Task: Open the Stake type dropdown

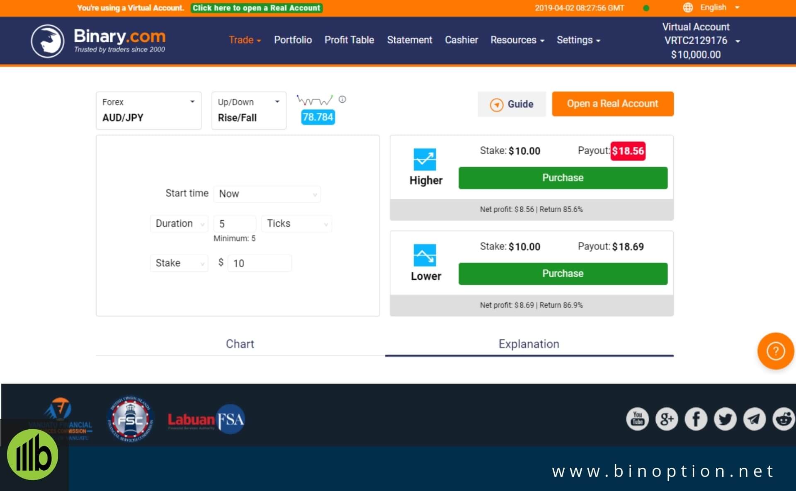Action: pyautogui.click(x=179, y=263)
